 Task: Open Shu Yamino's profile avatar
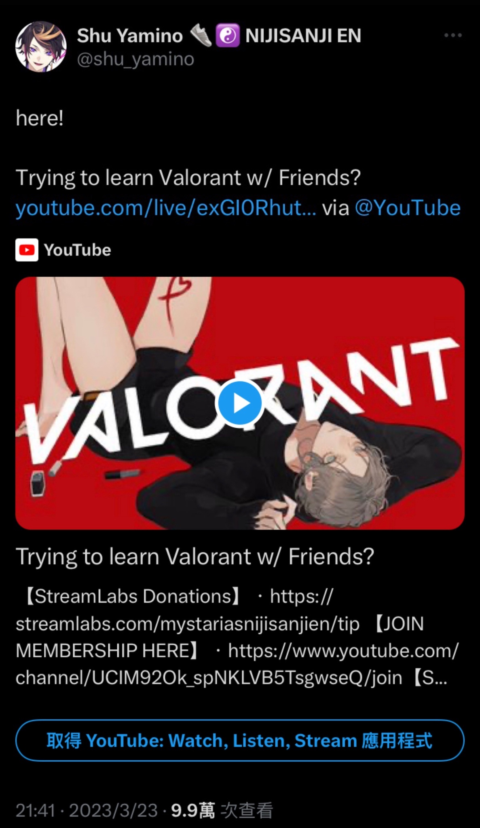[41, 47]
